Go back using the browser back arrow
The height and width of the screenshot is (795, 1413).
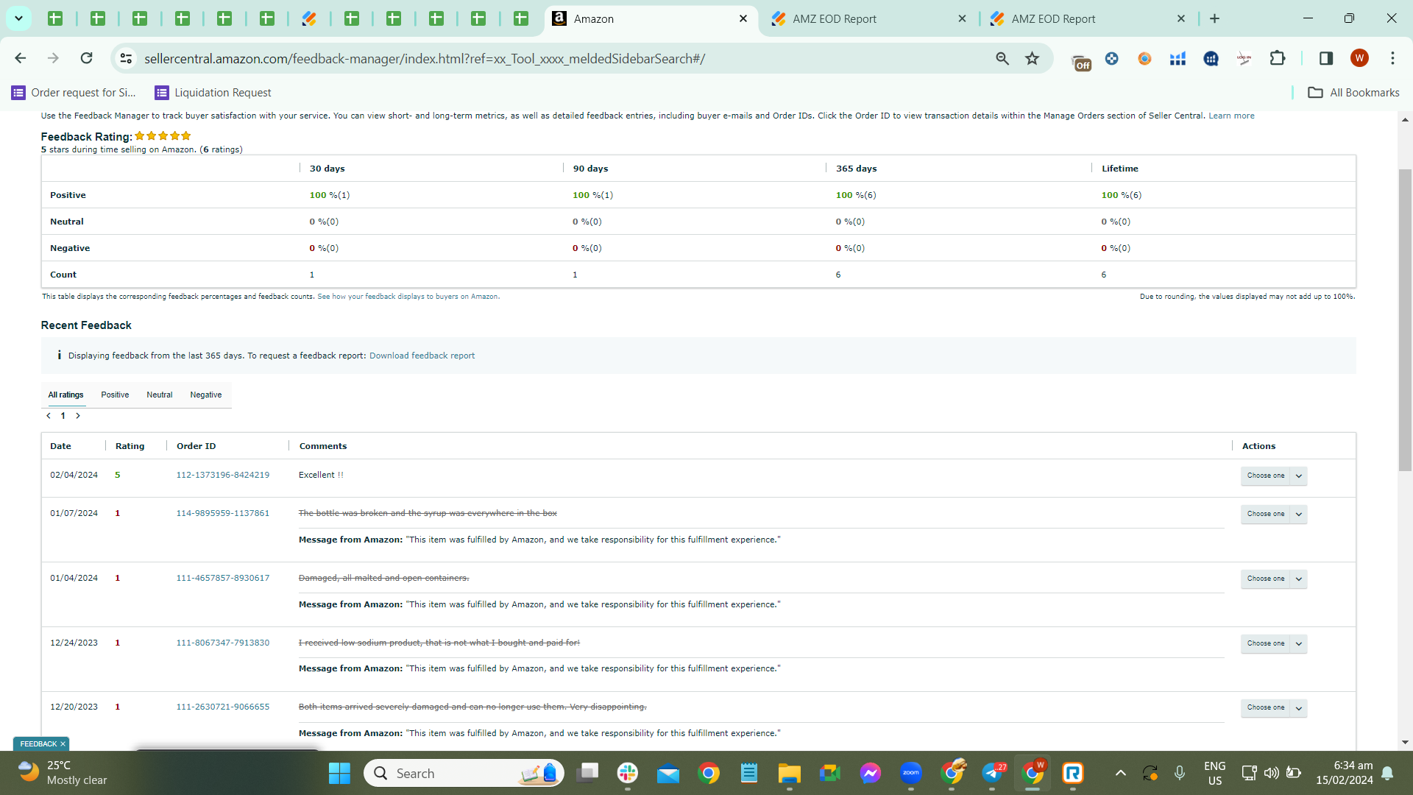tap(21, 58)
